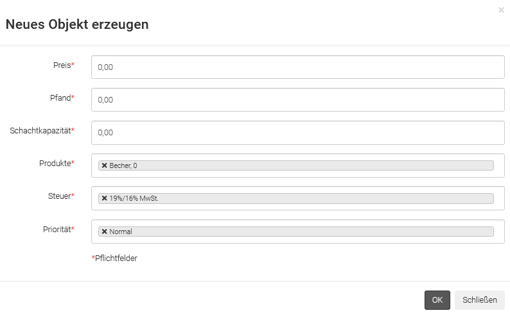
Task: Confirm with the OK button
Action: click(437, 300)
